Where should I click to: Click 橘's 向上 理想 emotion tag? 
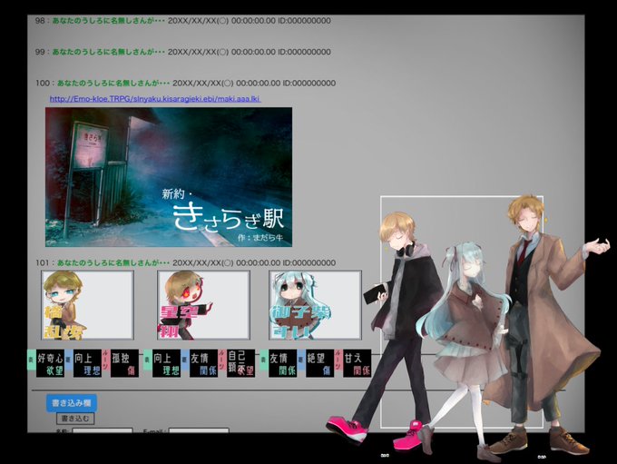[87, 363]
